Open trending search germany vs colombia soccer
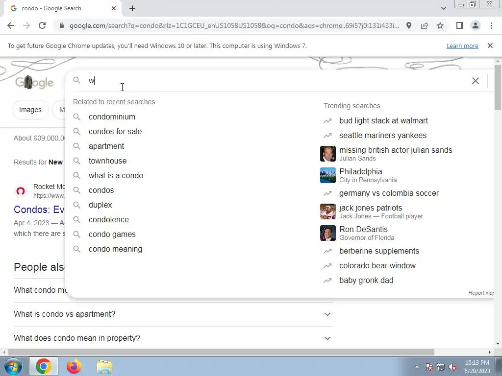This screenshot has width=502, height=376. click(x=389, y=193)
